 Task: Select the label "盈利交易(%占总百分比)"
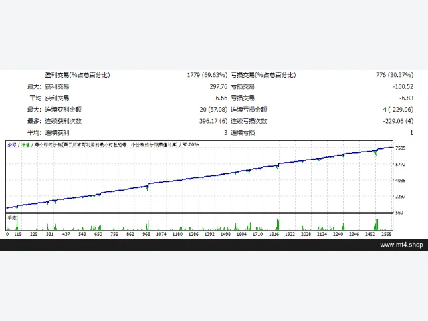click(x=78, y=75)
